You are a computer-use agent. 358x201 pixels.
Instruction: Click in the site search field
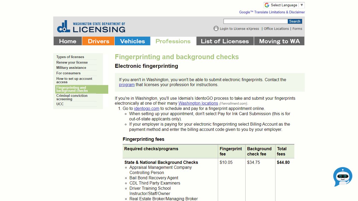[x=256, y=21]
